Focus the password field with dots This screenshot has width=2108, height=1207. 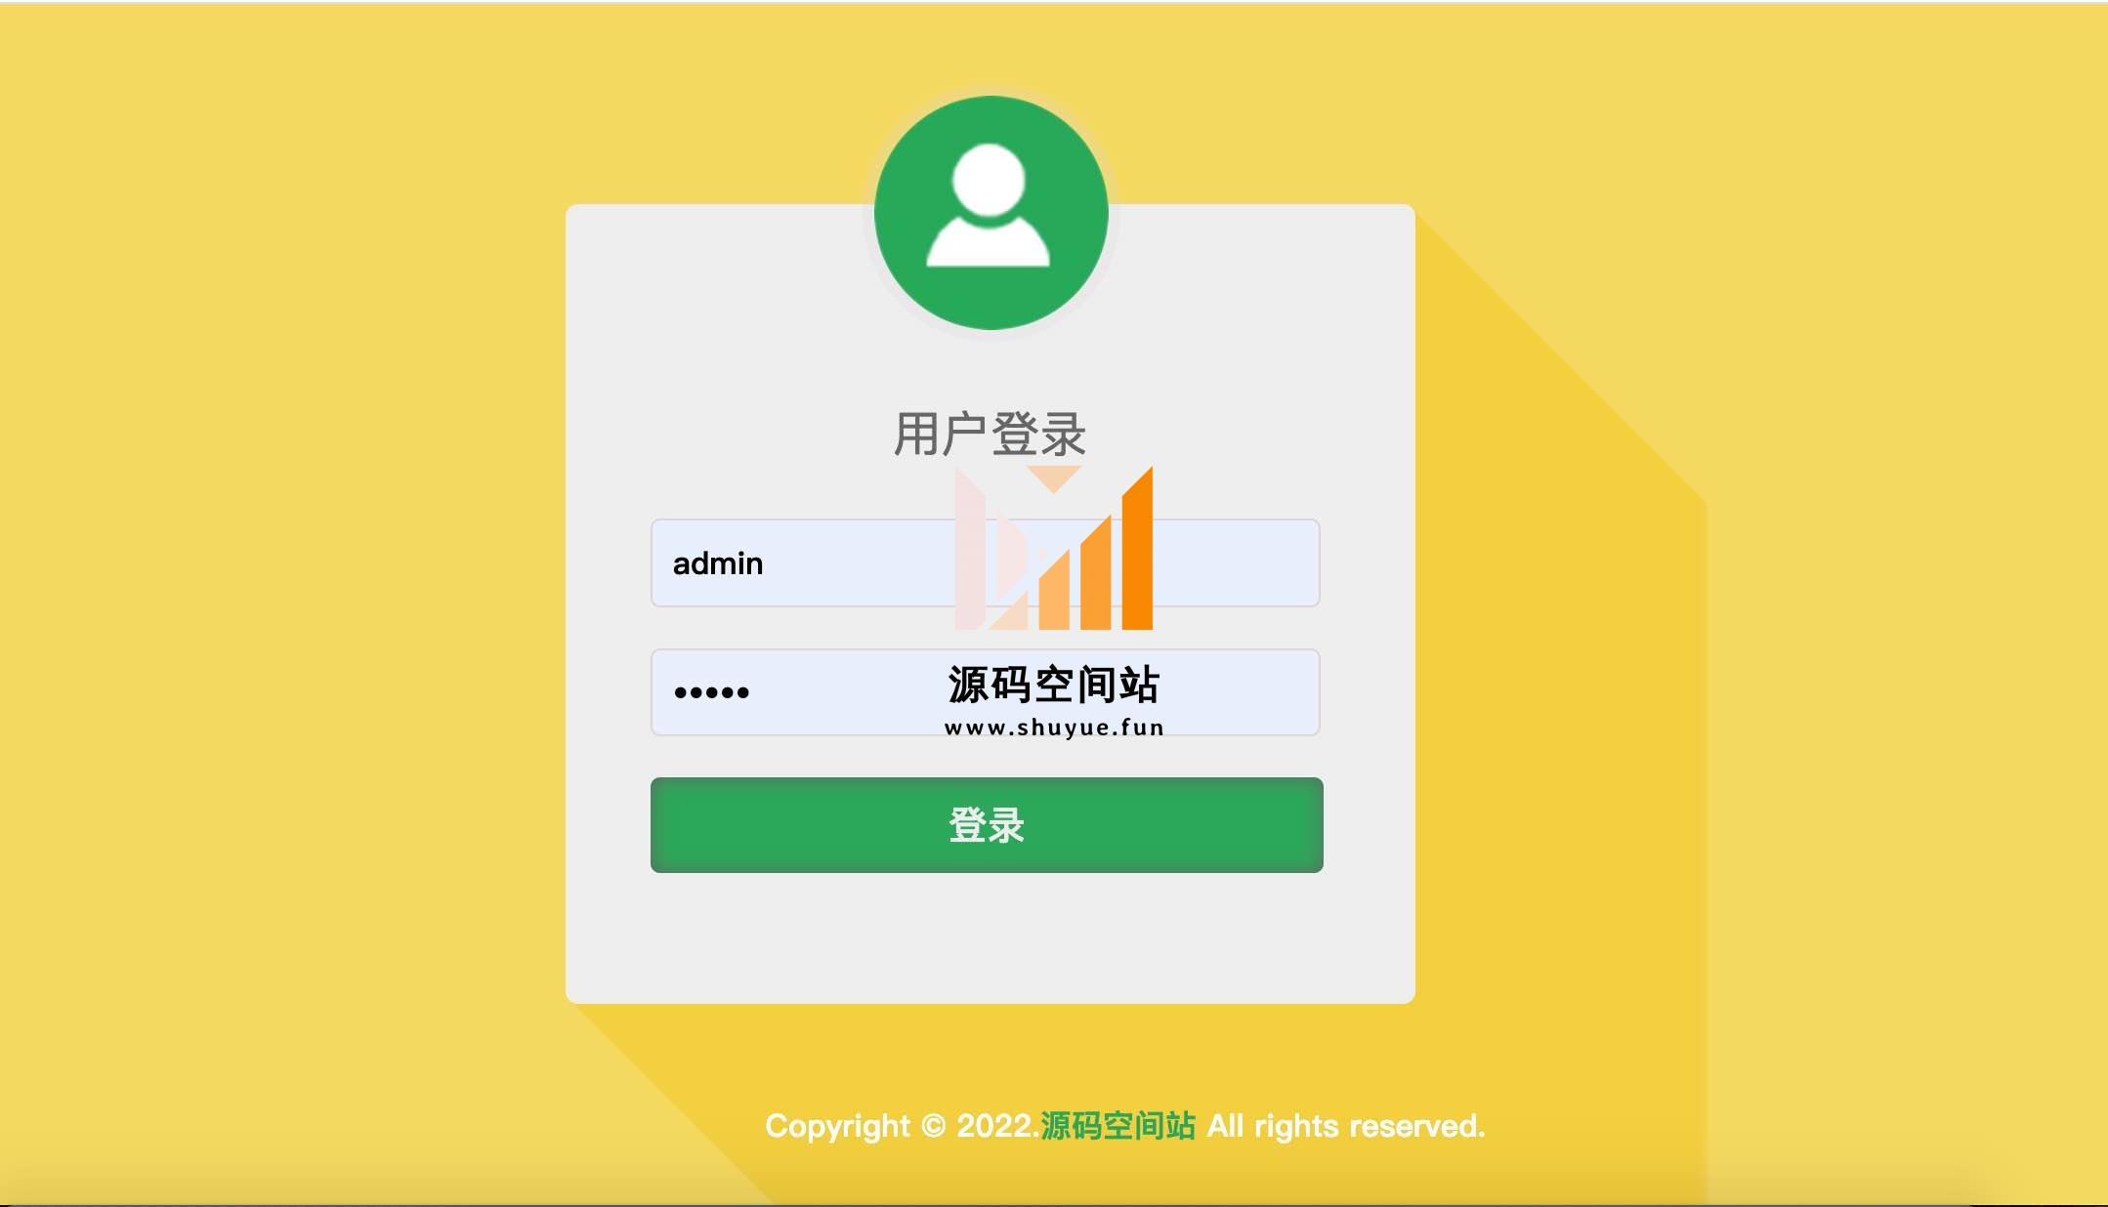pyautogui.click(x=986, y=692)
